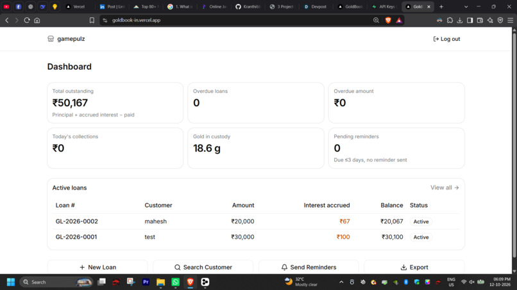Go back to the previous page
Screen dimensions: 517x290
7,20
